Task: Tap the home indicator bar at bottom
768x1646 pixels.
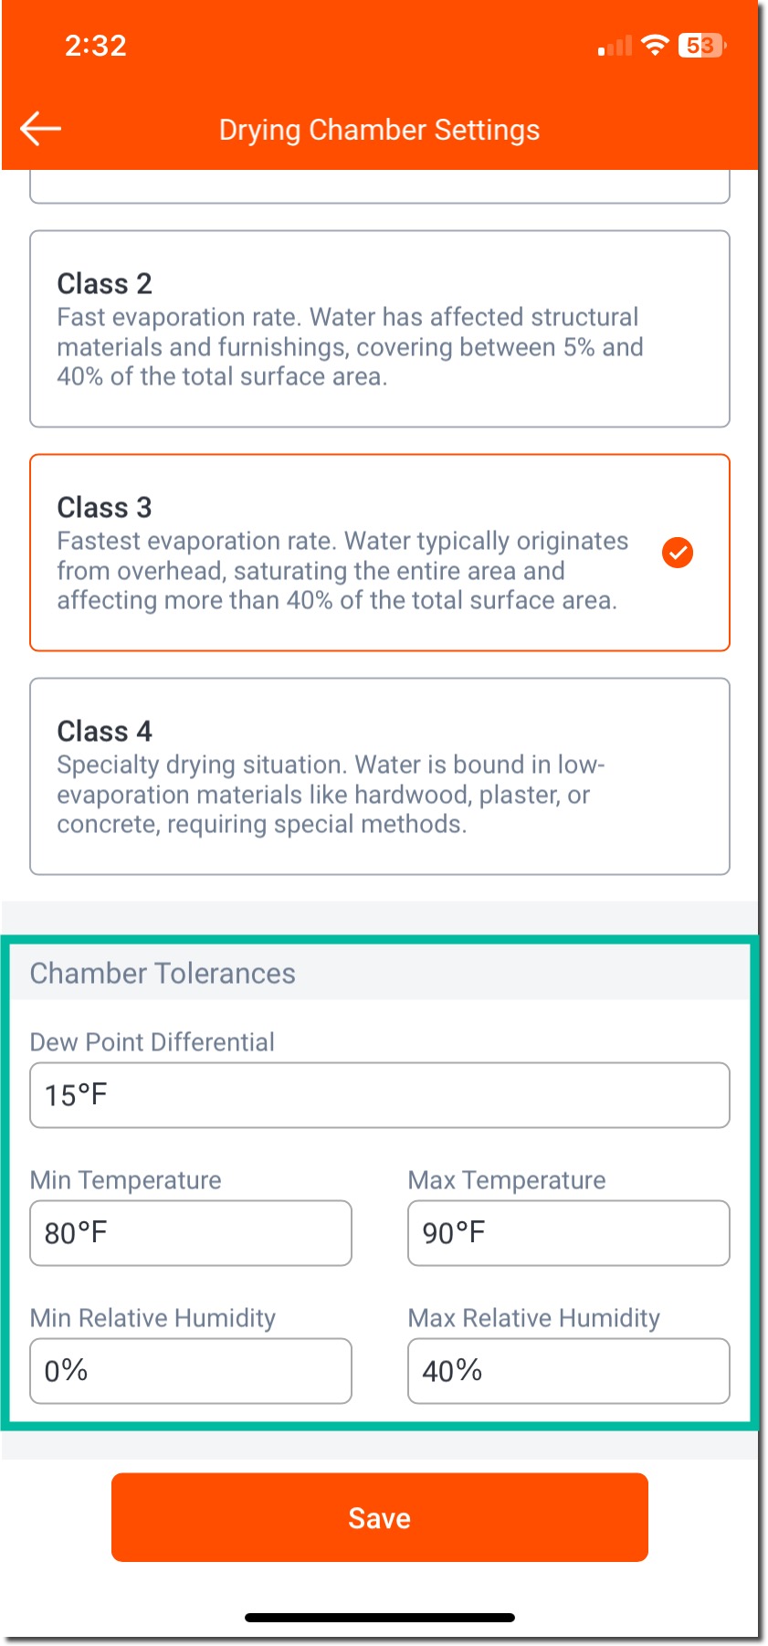Action: (379, 1618)
